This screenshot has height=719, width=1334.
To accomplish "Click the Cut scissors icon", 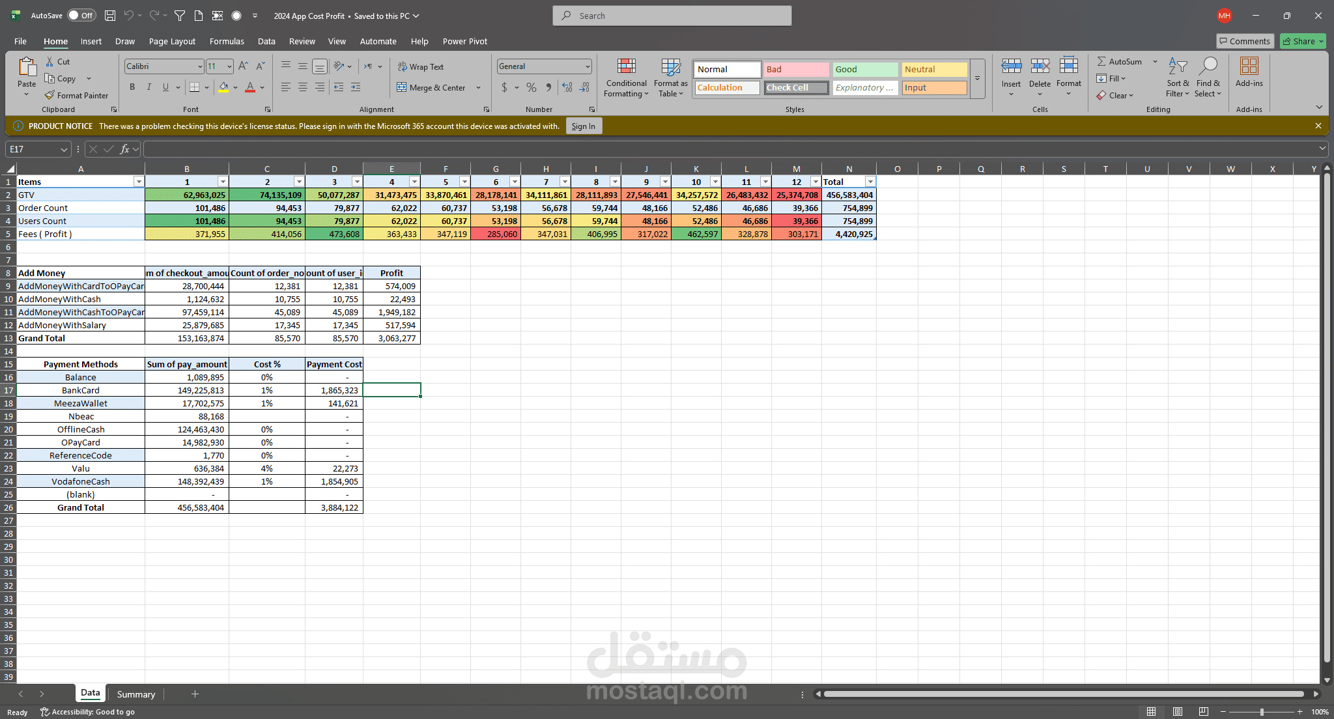I will 50,62.
